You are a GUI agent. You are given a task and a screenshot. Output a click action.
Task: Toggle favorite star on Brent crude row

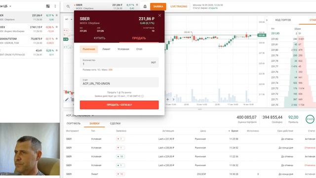point(57,50)
